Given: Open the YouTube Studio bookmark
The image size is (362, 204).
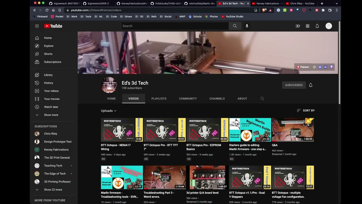Looking at the screenshot, I should (x=232, y=16).
